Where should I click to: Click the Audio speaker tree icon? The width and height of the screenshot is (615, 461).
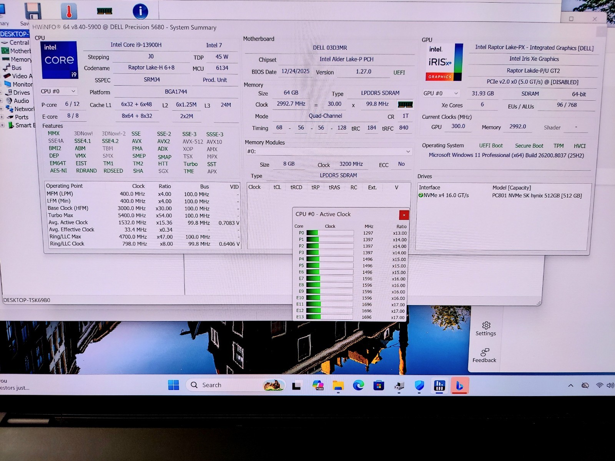click(9, 101)
